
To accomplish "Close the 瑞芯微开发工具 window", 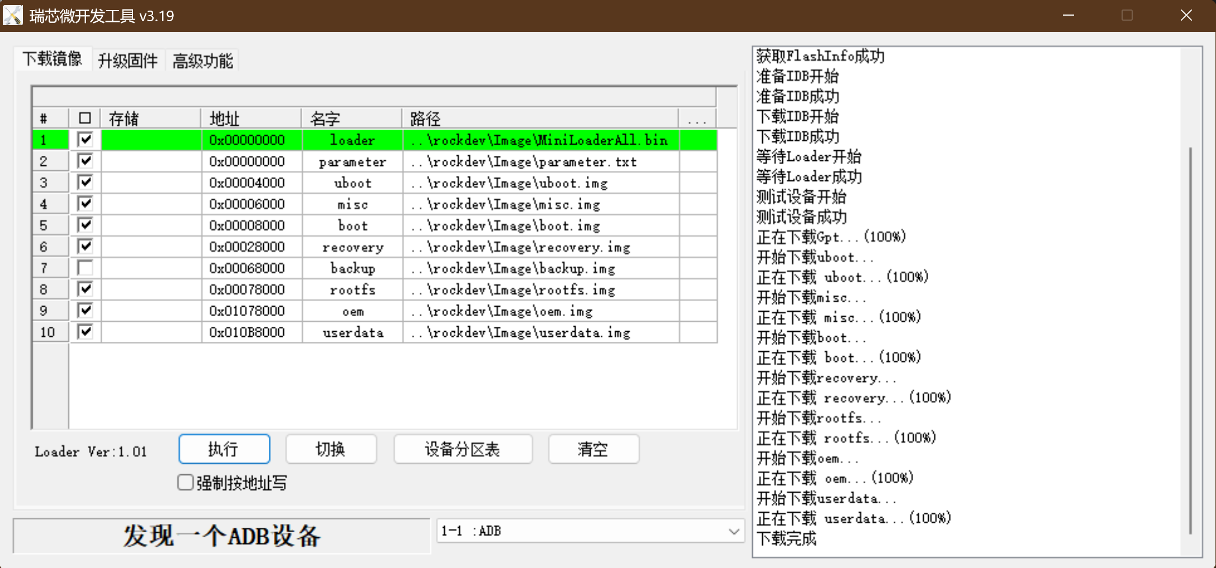I will (x=1186, y=16).
